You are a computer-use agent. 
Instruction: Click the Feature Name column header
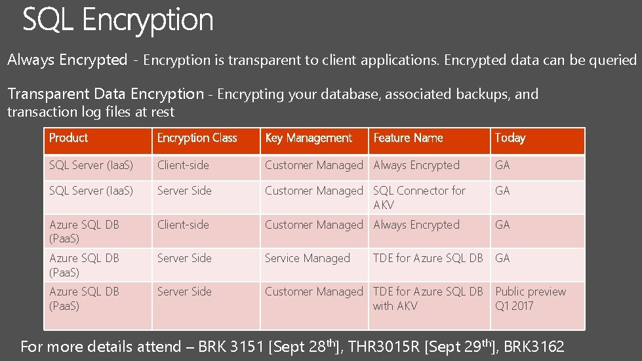point(430,141)
